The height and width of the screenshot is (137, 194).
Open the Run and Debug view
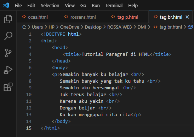(x=8, y=70)
